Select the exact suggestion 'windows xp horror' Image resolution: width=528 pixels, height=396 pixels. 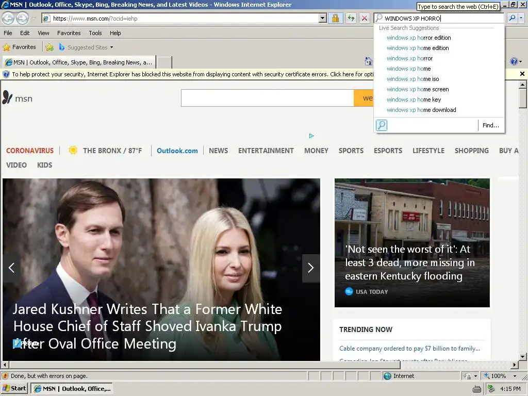coord(409,58)
